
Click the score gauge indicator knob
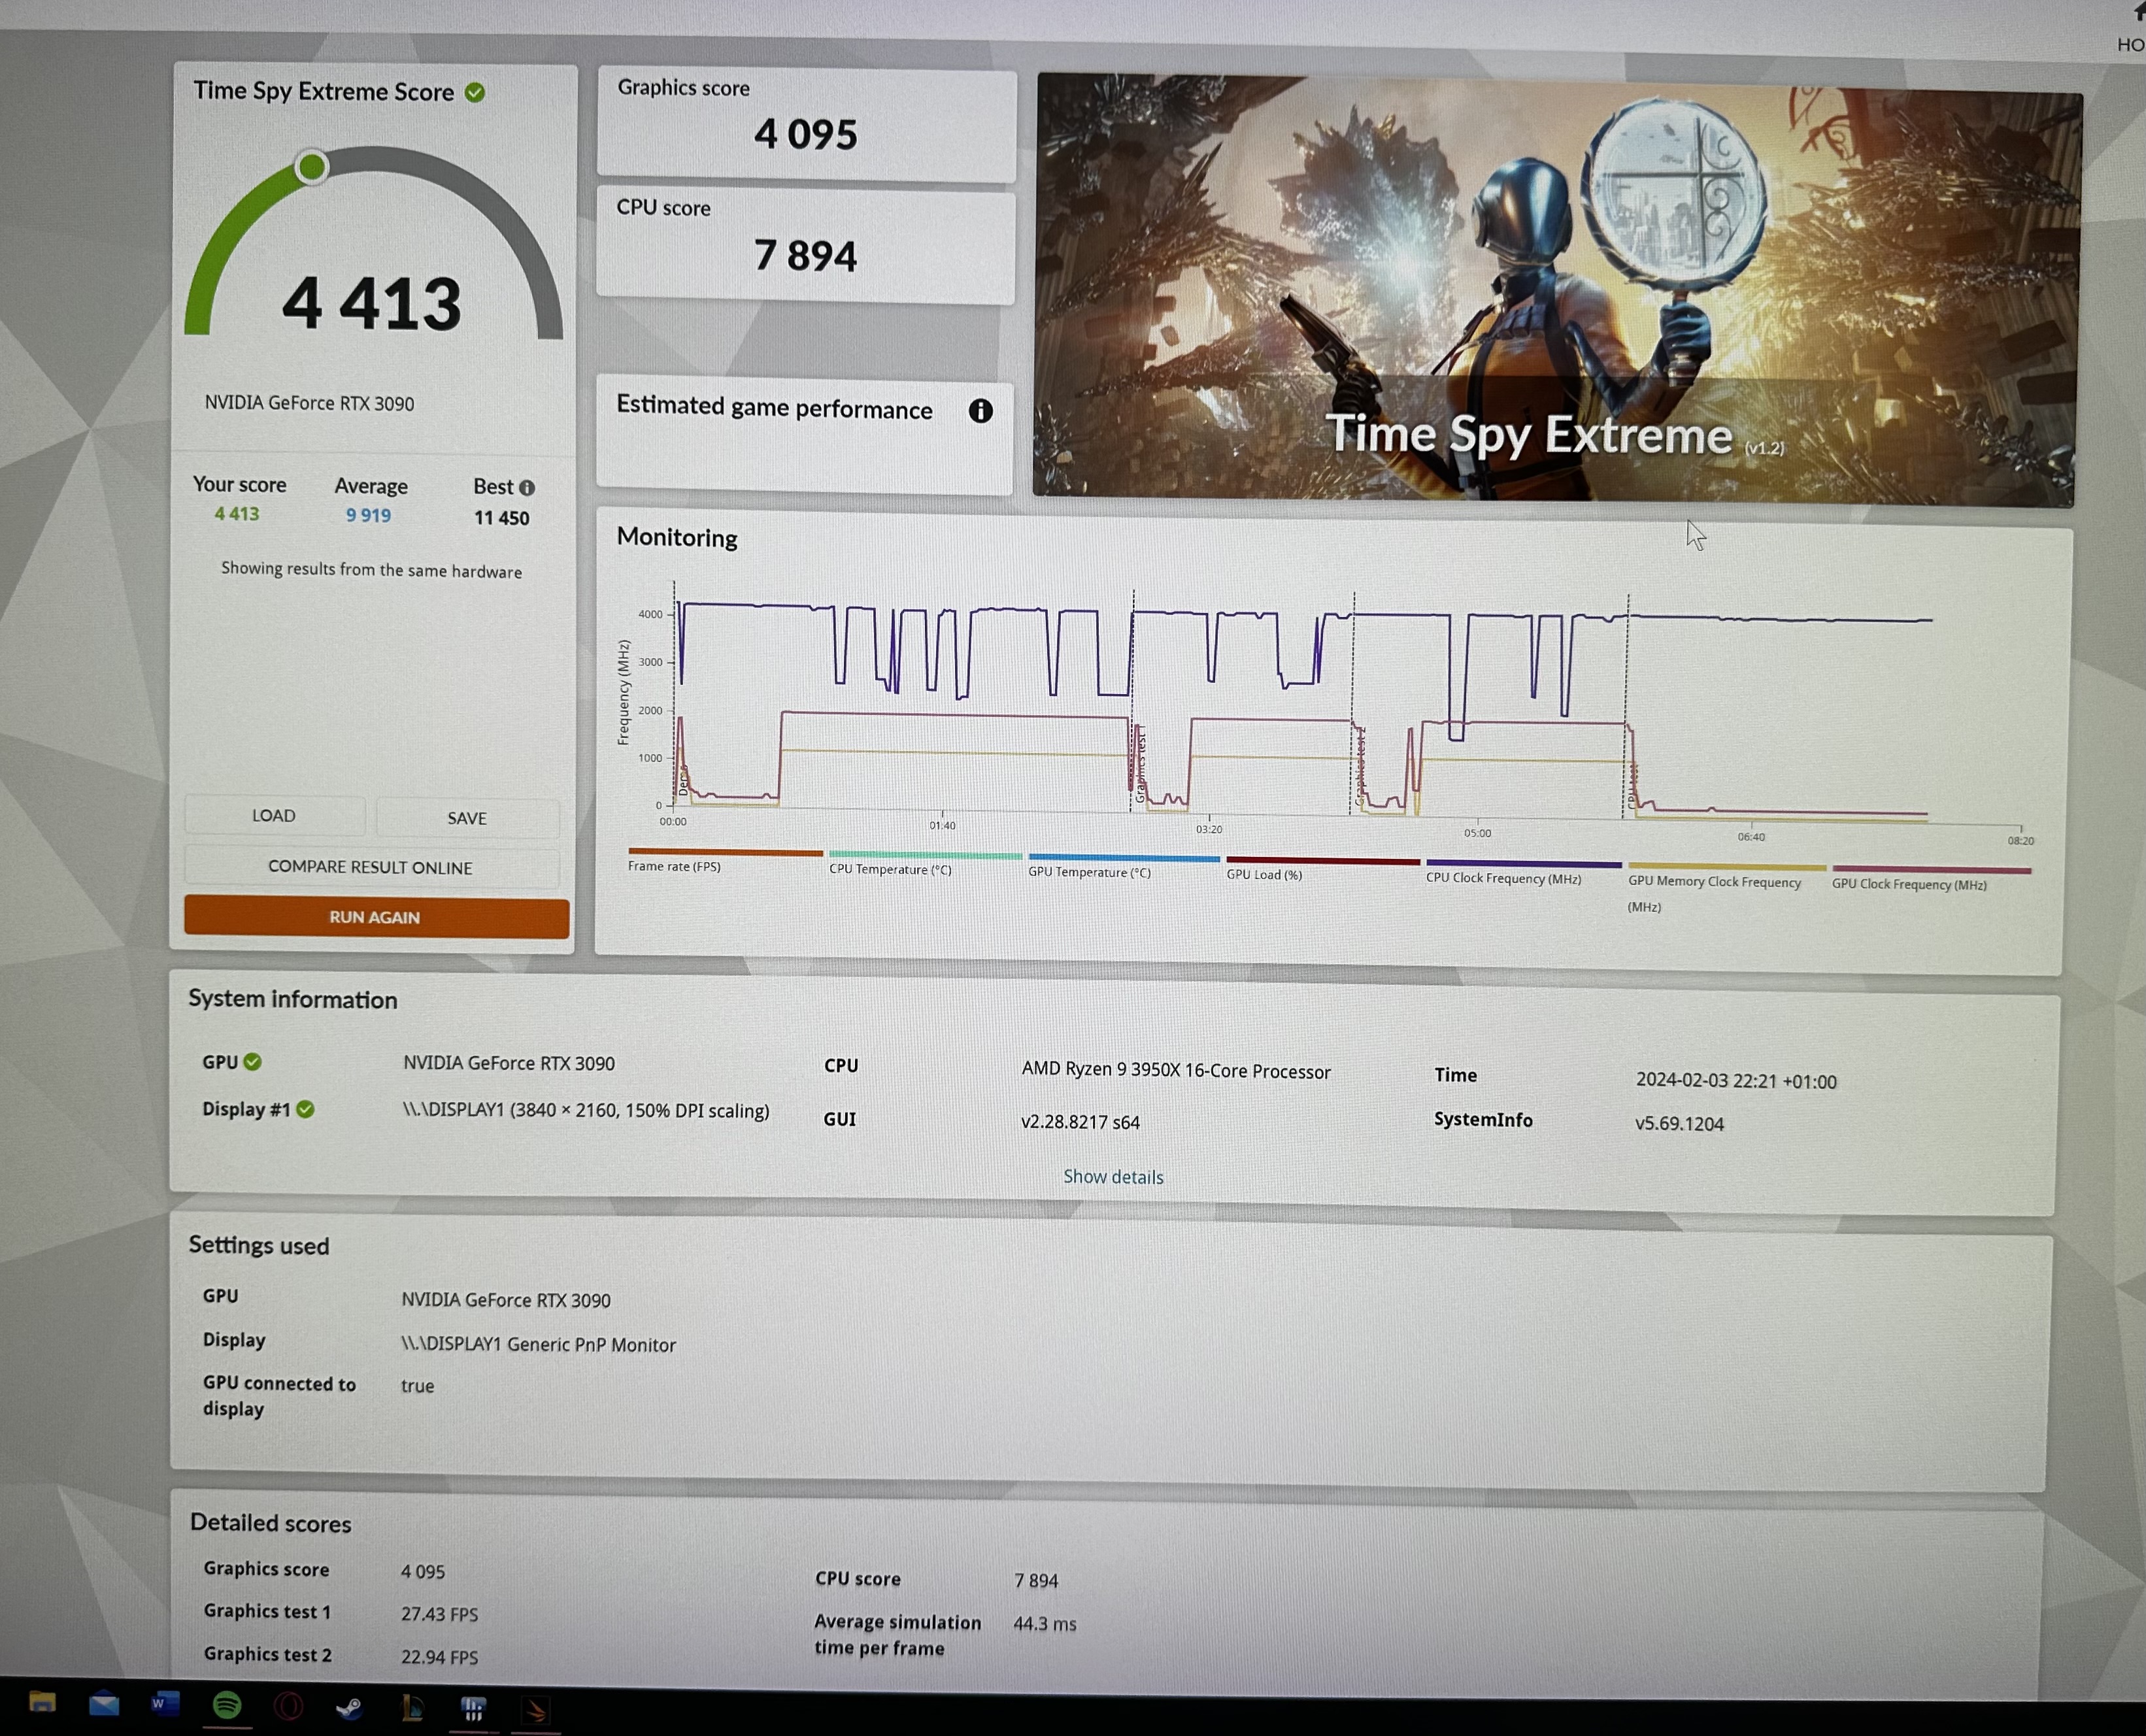point(312,167)
